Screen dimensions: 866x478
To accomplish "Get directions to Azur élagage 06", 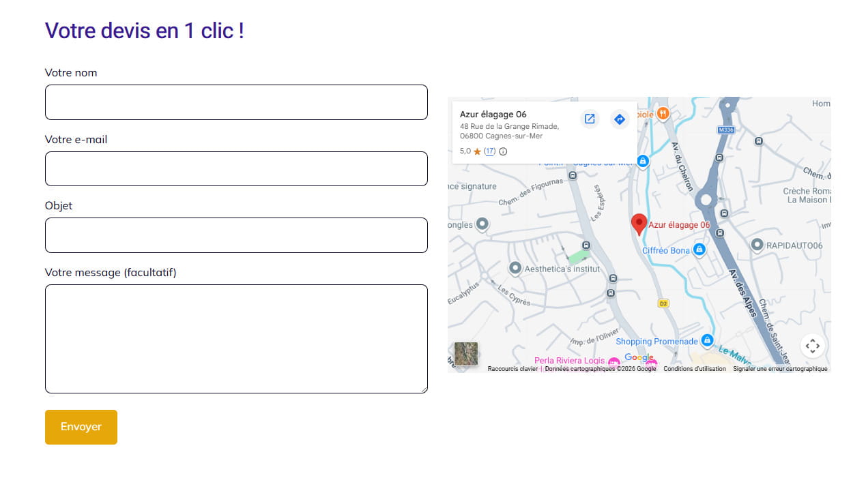I will pos(620,119).
